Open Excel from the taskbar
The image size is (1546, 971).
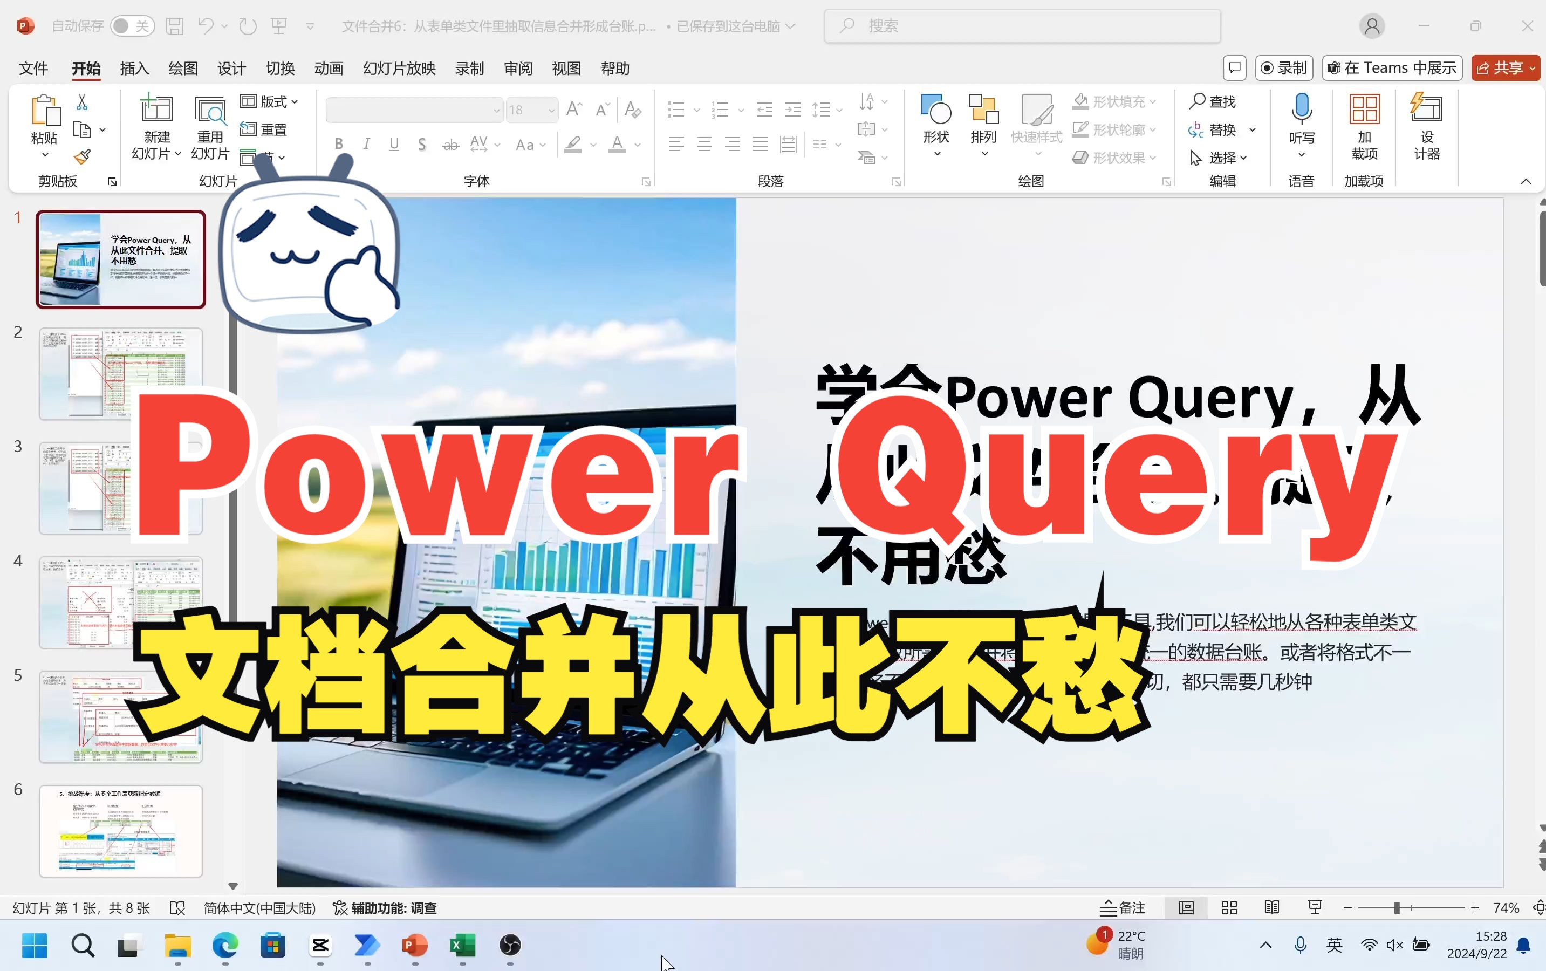tap(462, 945)
